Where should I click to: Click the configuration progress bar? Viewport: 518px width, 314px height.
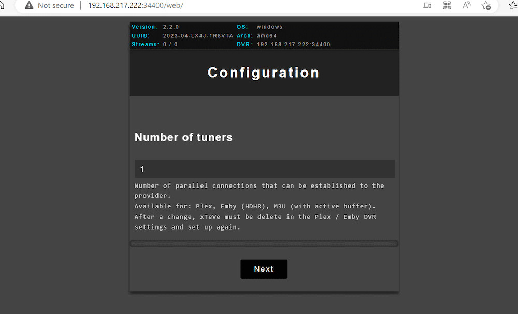click(x=264, y=244)
